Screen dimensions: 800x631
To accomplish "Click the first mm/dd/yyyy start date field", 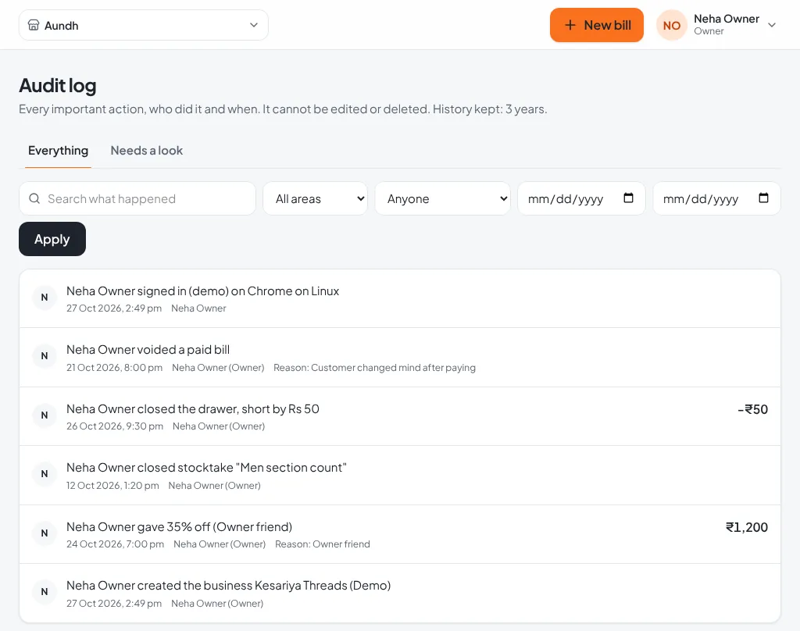I will point(581,198).
